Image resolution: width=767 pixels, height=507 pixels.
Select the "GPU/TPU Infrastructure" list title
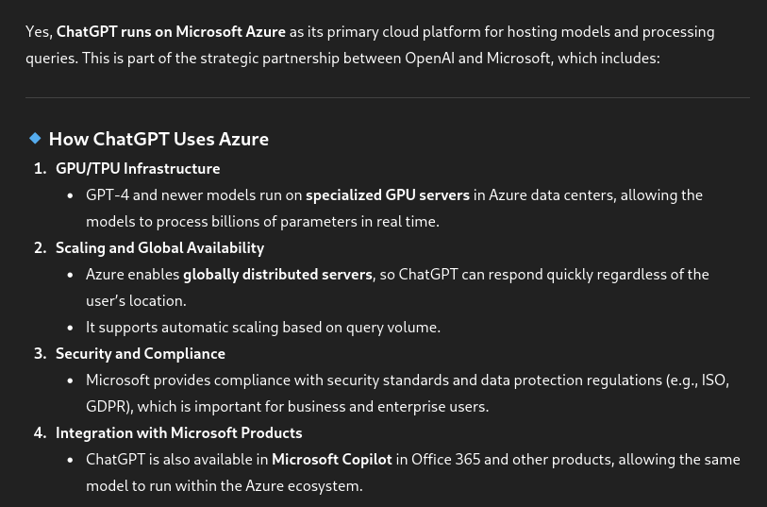pos(138,168)
